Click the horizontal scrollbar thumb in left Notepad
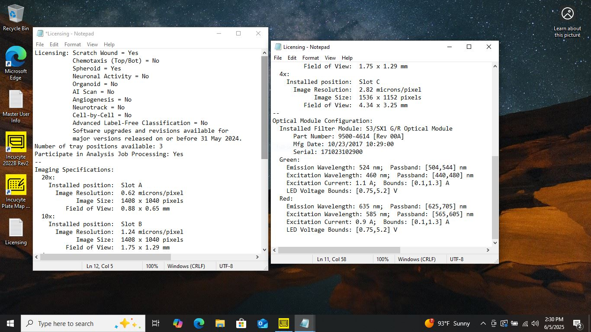Viewport: 591px width, 332px height. coord(106,257)
